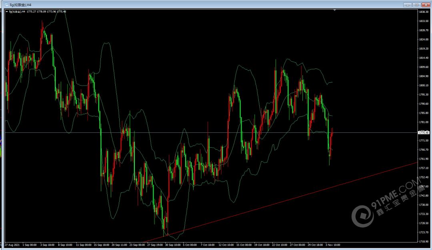Open the dropdown arrow beside llg H4 symbol label
432x250 pixels.
coord(7,12)
